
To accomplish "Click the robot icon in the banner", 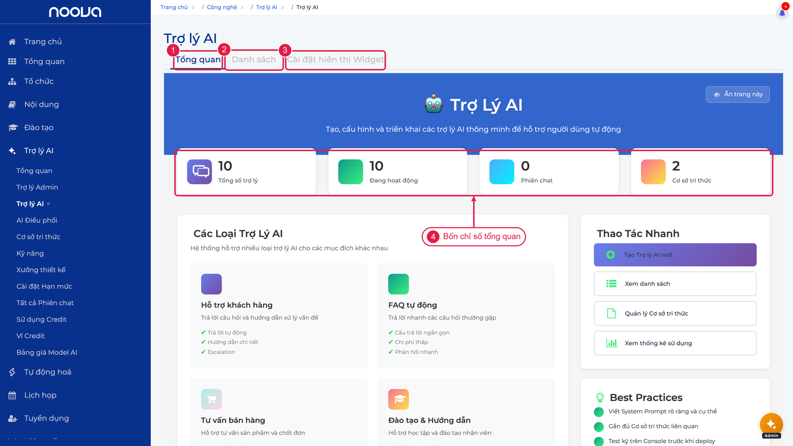I will tap(434, 104).
